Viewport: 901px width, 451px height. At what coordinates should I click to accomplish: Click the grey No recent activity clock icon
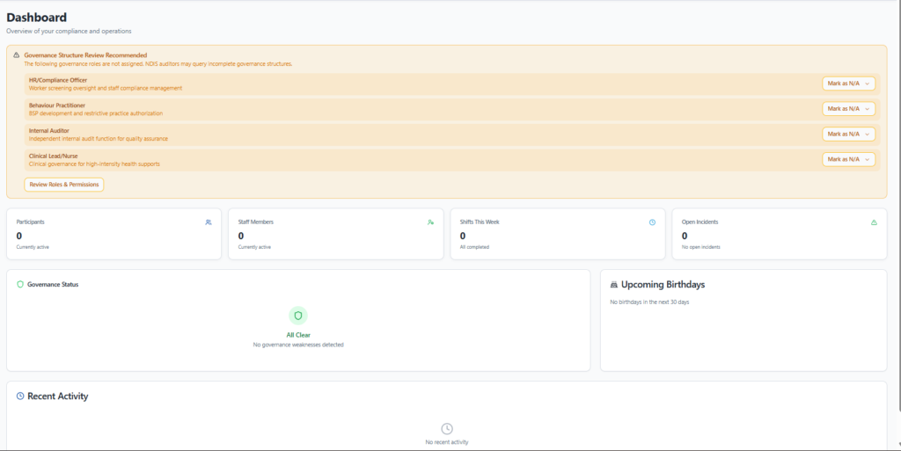[447, 428]
